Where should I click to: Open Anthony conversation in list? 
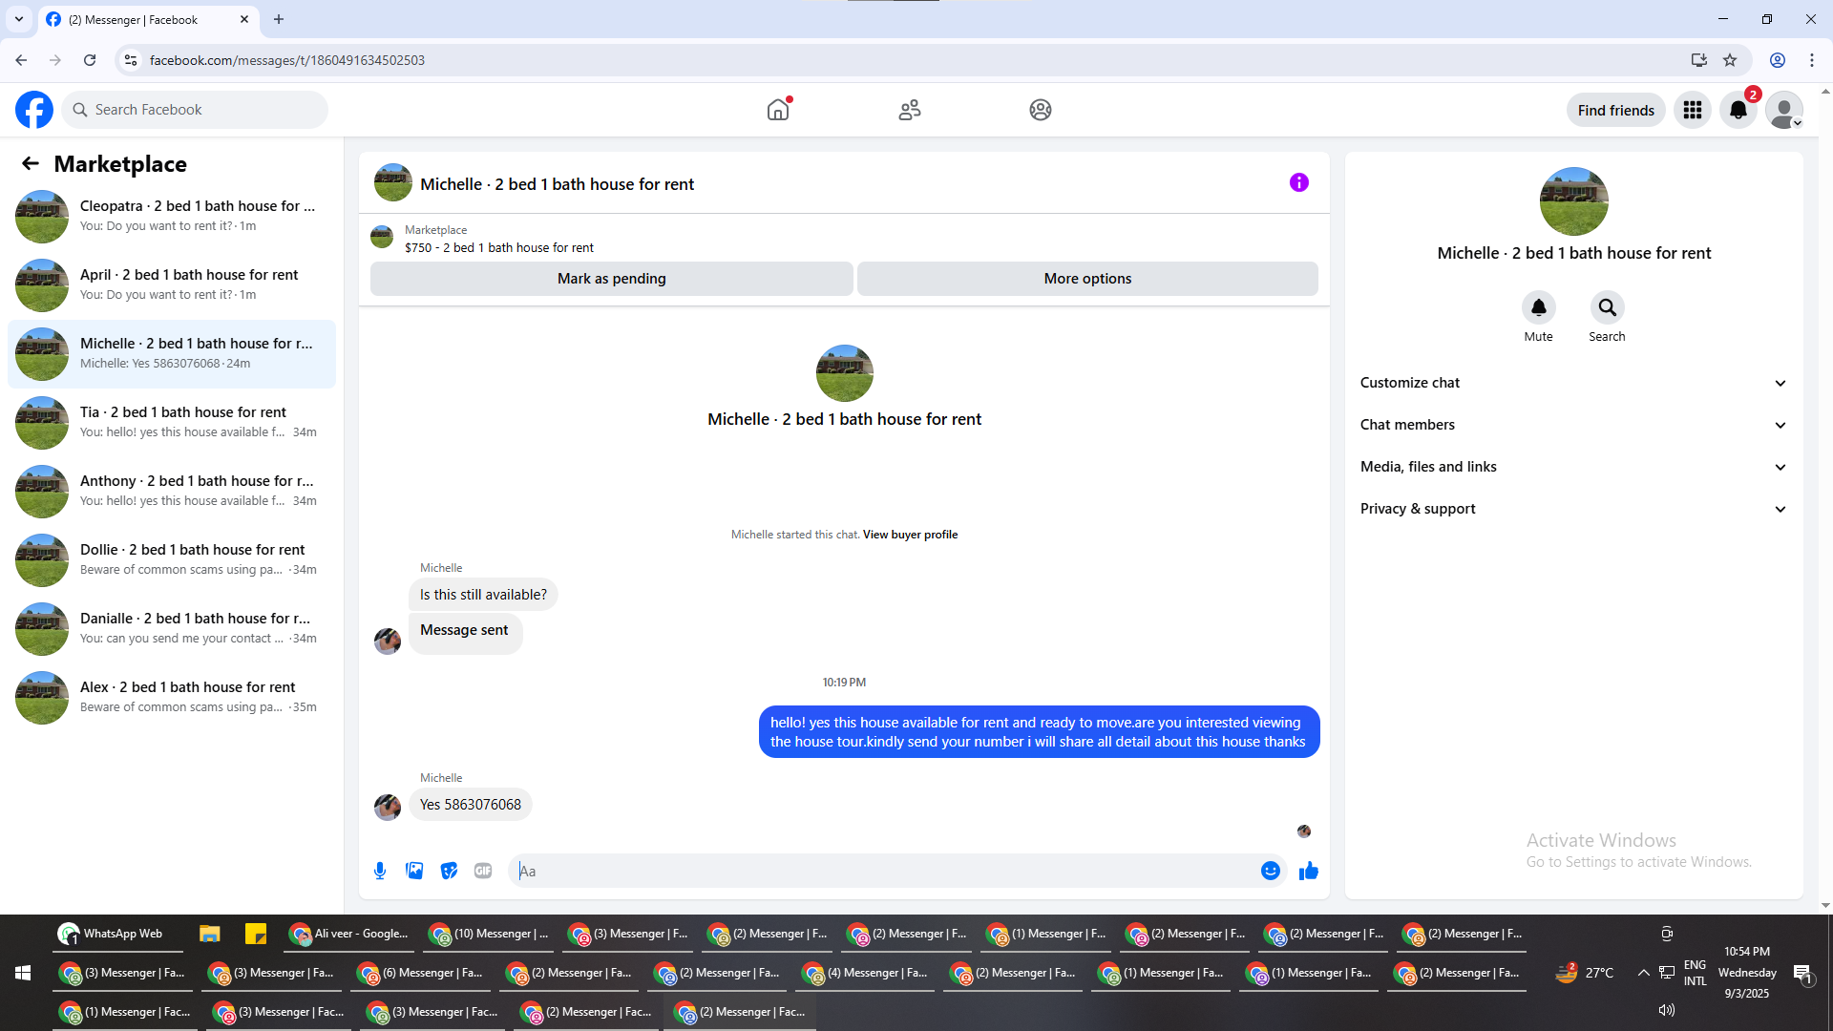coord(172,492)
